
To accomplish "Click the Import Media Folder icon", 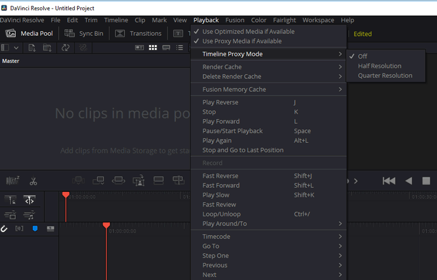I will click(47, 47).
